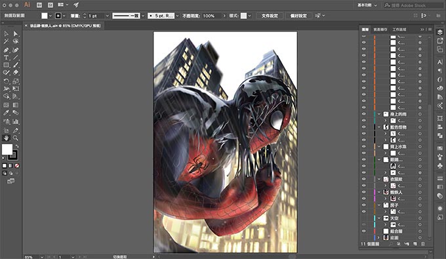Viewport: 446px width, 259px height.
Task: Select the Eraser tool
Action: click(16, 73)
